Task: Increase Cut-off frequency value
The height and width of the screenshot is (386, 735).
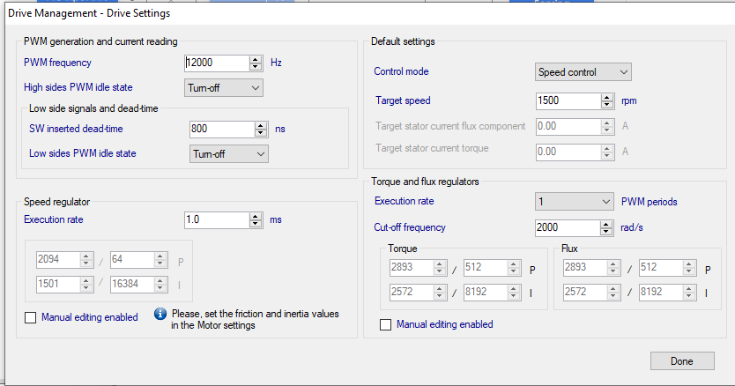Action: point(606,224)
